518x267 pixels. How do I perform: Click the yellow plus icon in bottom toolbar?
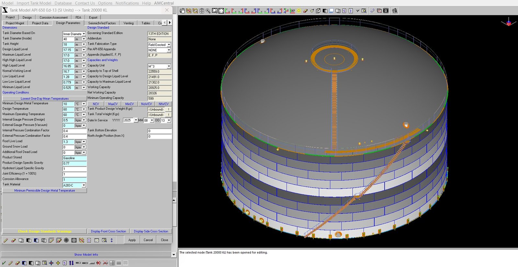click(58, 263)
